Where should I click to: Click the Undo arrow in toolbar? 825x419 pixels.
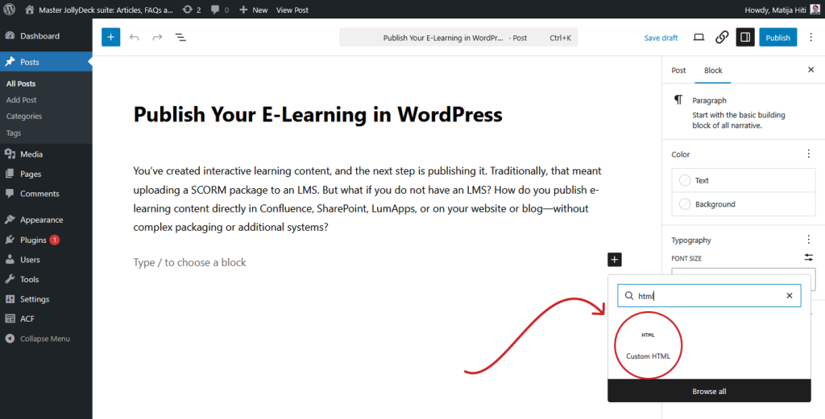(x=134, y=37)
